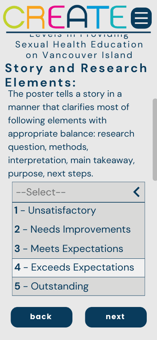The image size is (157, 340).
Task: Click the navy A in CREATE logo
Action: [76, 17]
